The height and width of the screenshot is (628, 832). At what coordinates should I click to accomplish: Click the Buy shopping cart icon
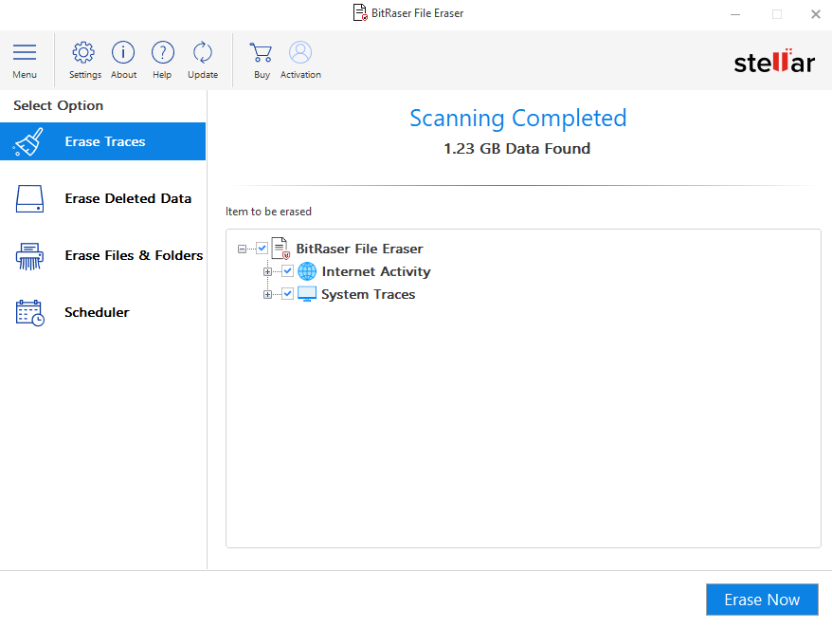tap(261, 52)
